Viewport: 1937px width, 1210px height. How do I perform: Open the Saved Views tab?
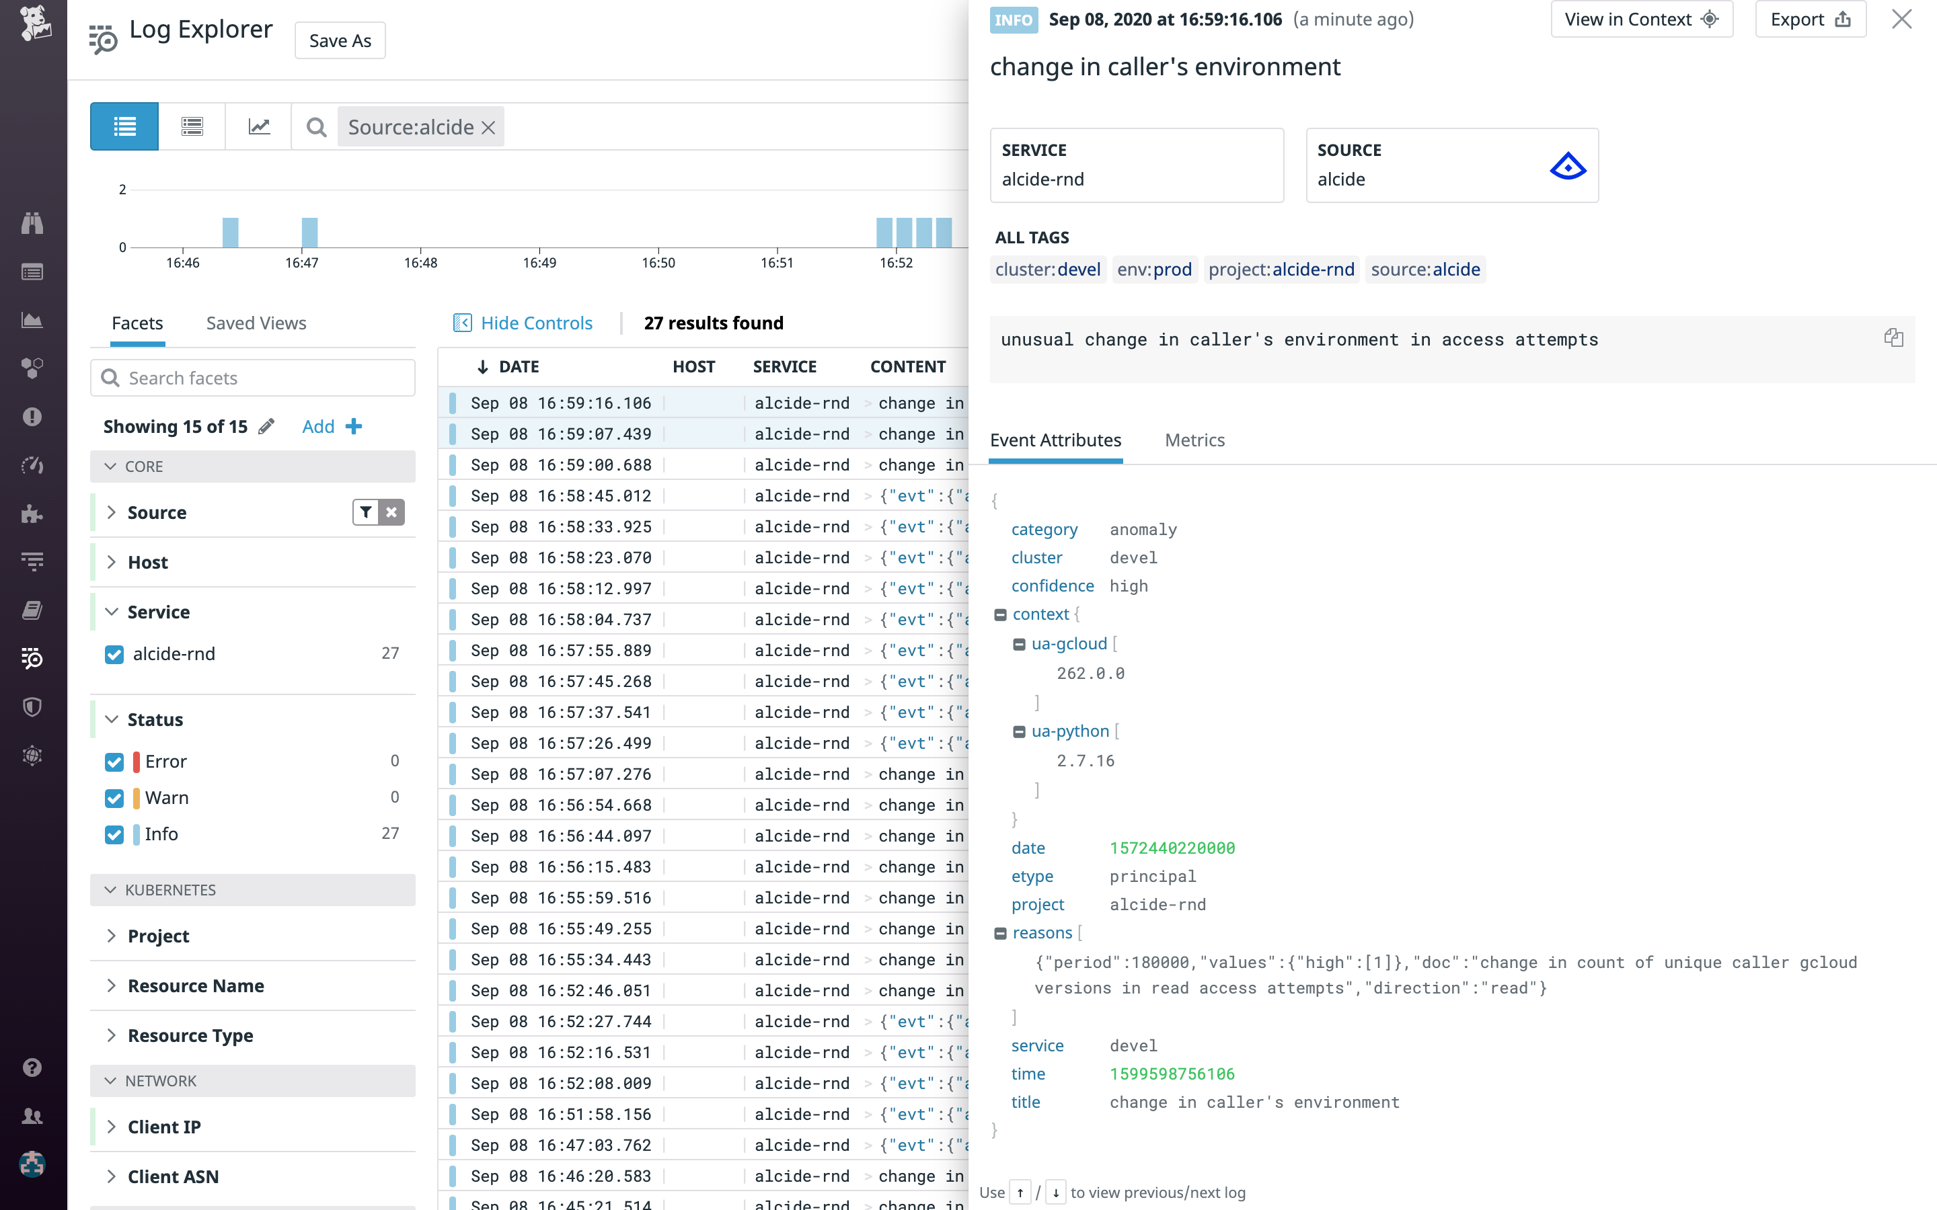click(x=256, y=323)
